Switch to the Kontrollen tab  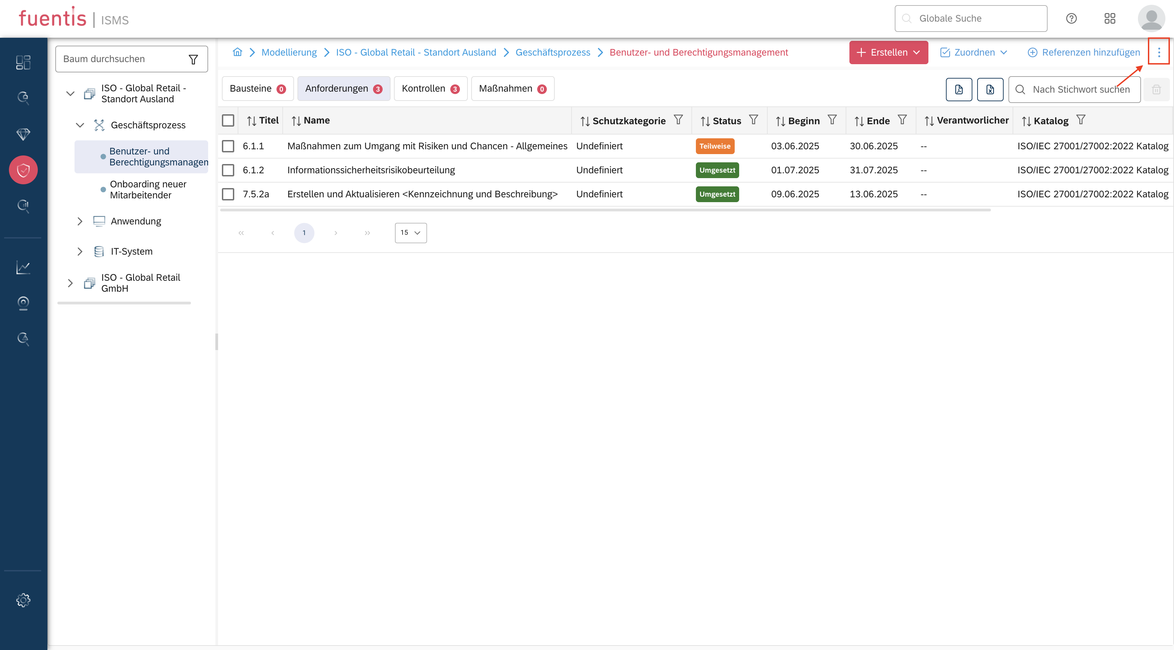click(x=430, y=89)
